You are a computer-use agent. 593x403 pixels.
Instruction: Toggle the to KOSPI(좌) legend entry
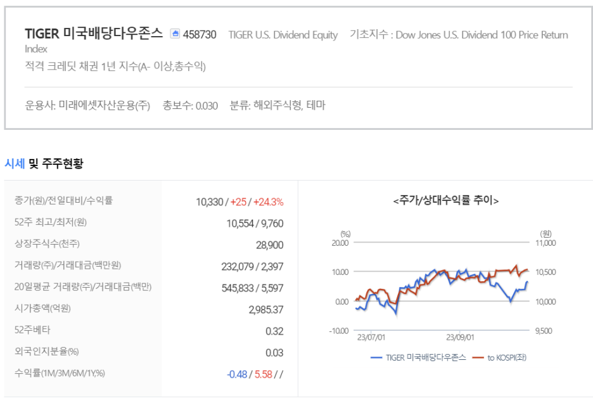coord(500,357)
